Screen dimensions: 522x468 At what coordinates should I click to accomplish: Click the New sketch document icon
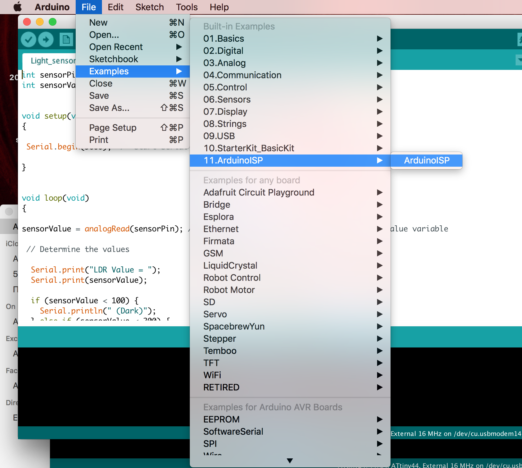coord(66,39)
